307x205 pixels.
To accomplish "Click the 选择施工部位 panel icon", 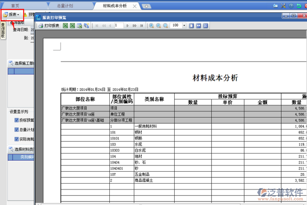I will coord(11,63).
